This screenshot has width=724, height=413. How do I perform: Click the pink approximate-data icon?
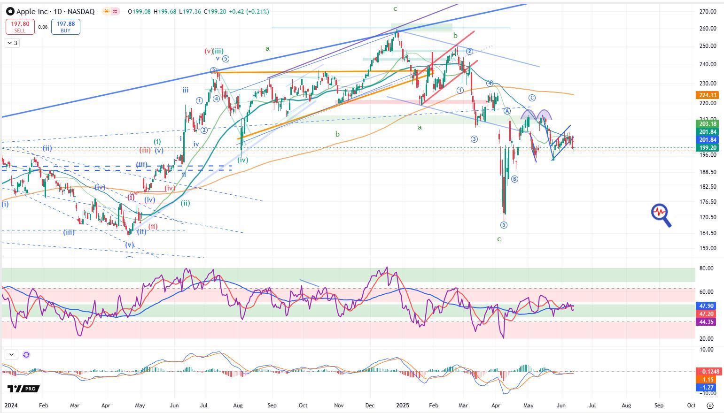[115, 11]
